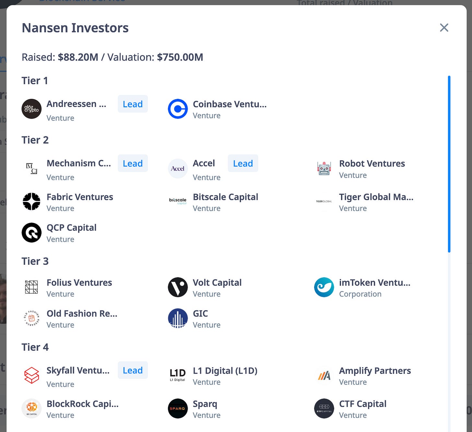Click the CTF Capital logo icon
The width and height of the screenshot is (472, 432).
324,408
